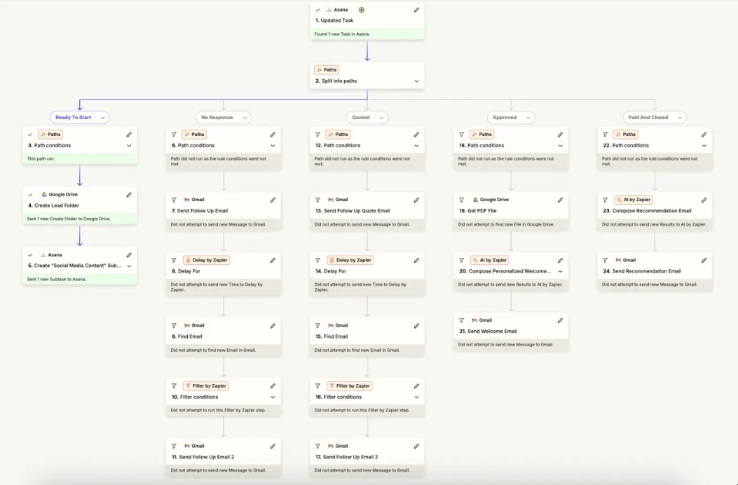The width and height of the screenshot is (738, 485).
Task: Click the funnel icon on step 6 Path conditions
Action: 174,134
